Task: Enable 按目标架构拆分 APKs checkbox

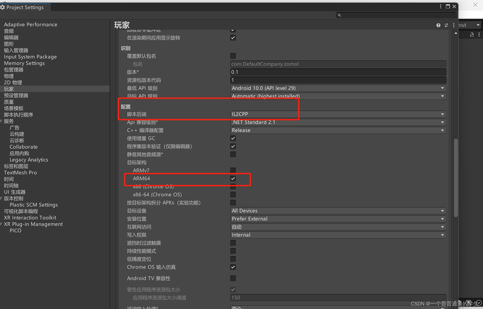Action: pyautogui.click(x=233, y=203)
